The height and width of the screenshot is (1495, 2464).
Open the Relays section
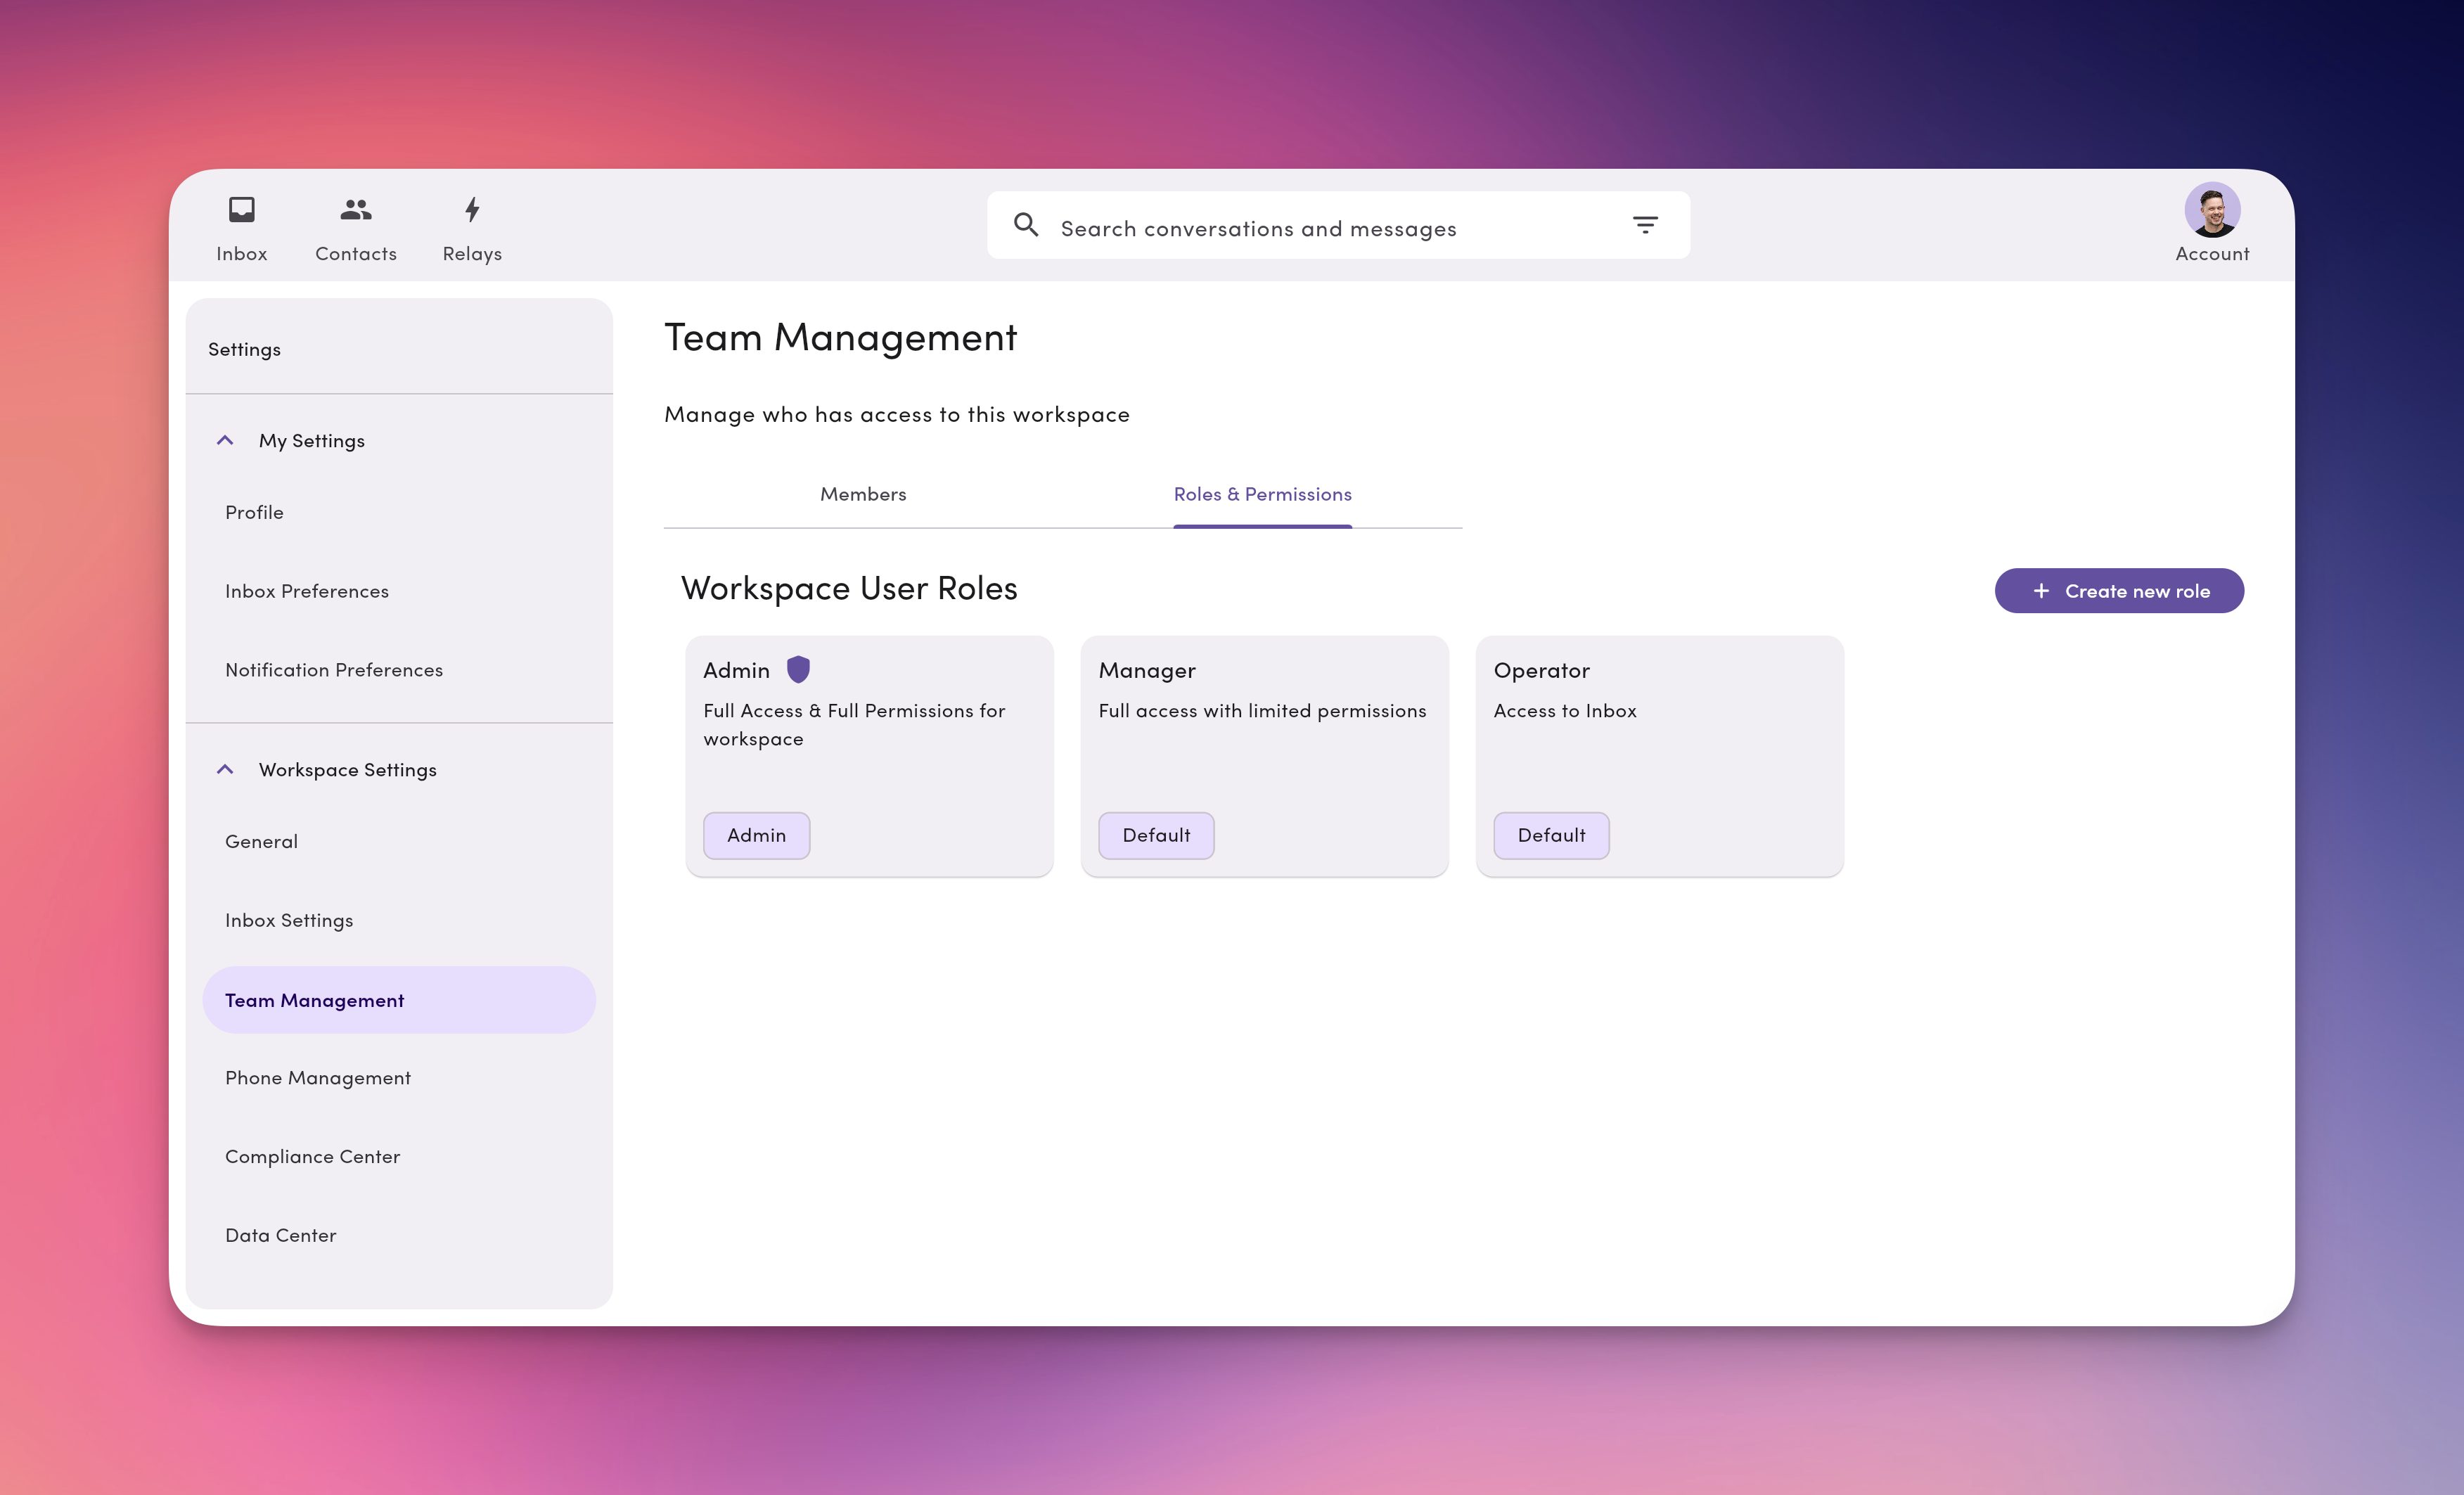click(471, 225)
